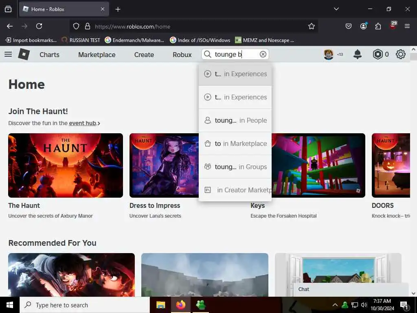Screen dimensions: 417x313
Task: Click the site padlock icon
Action: (88, 26)
